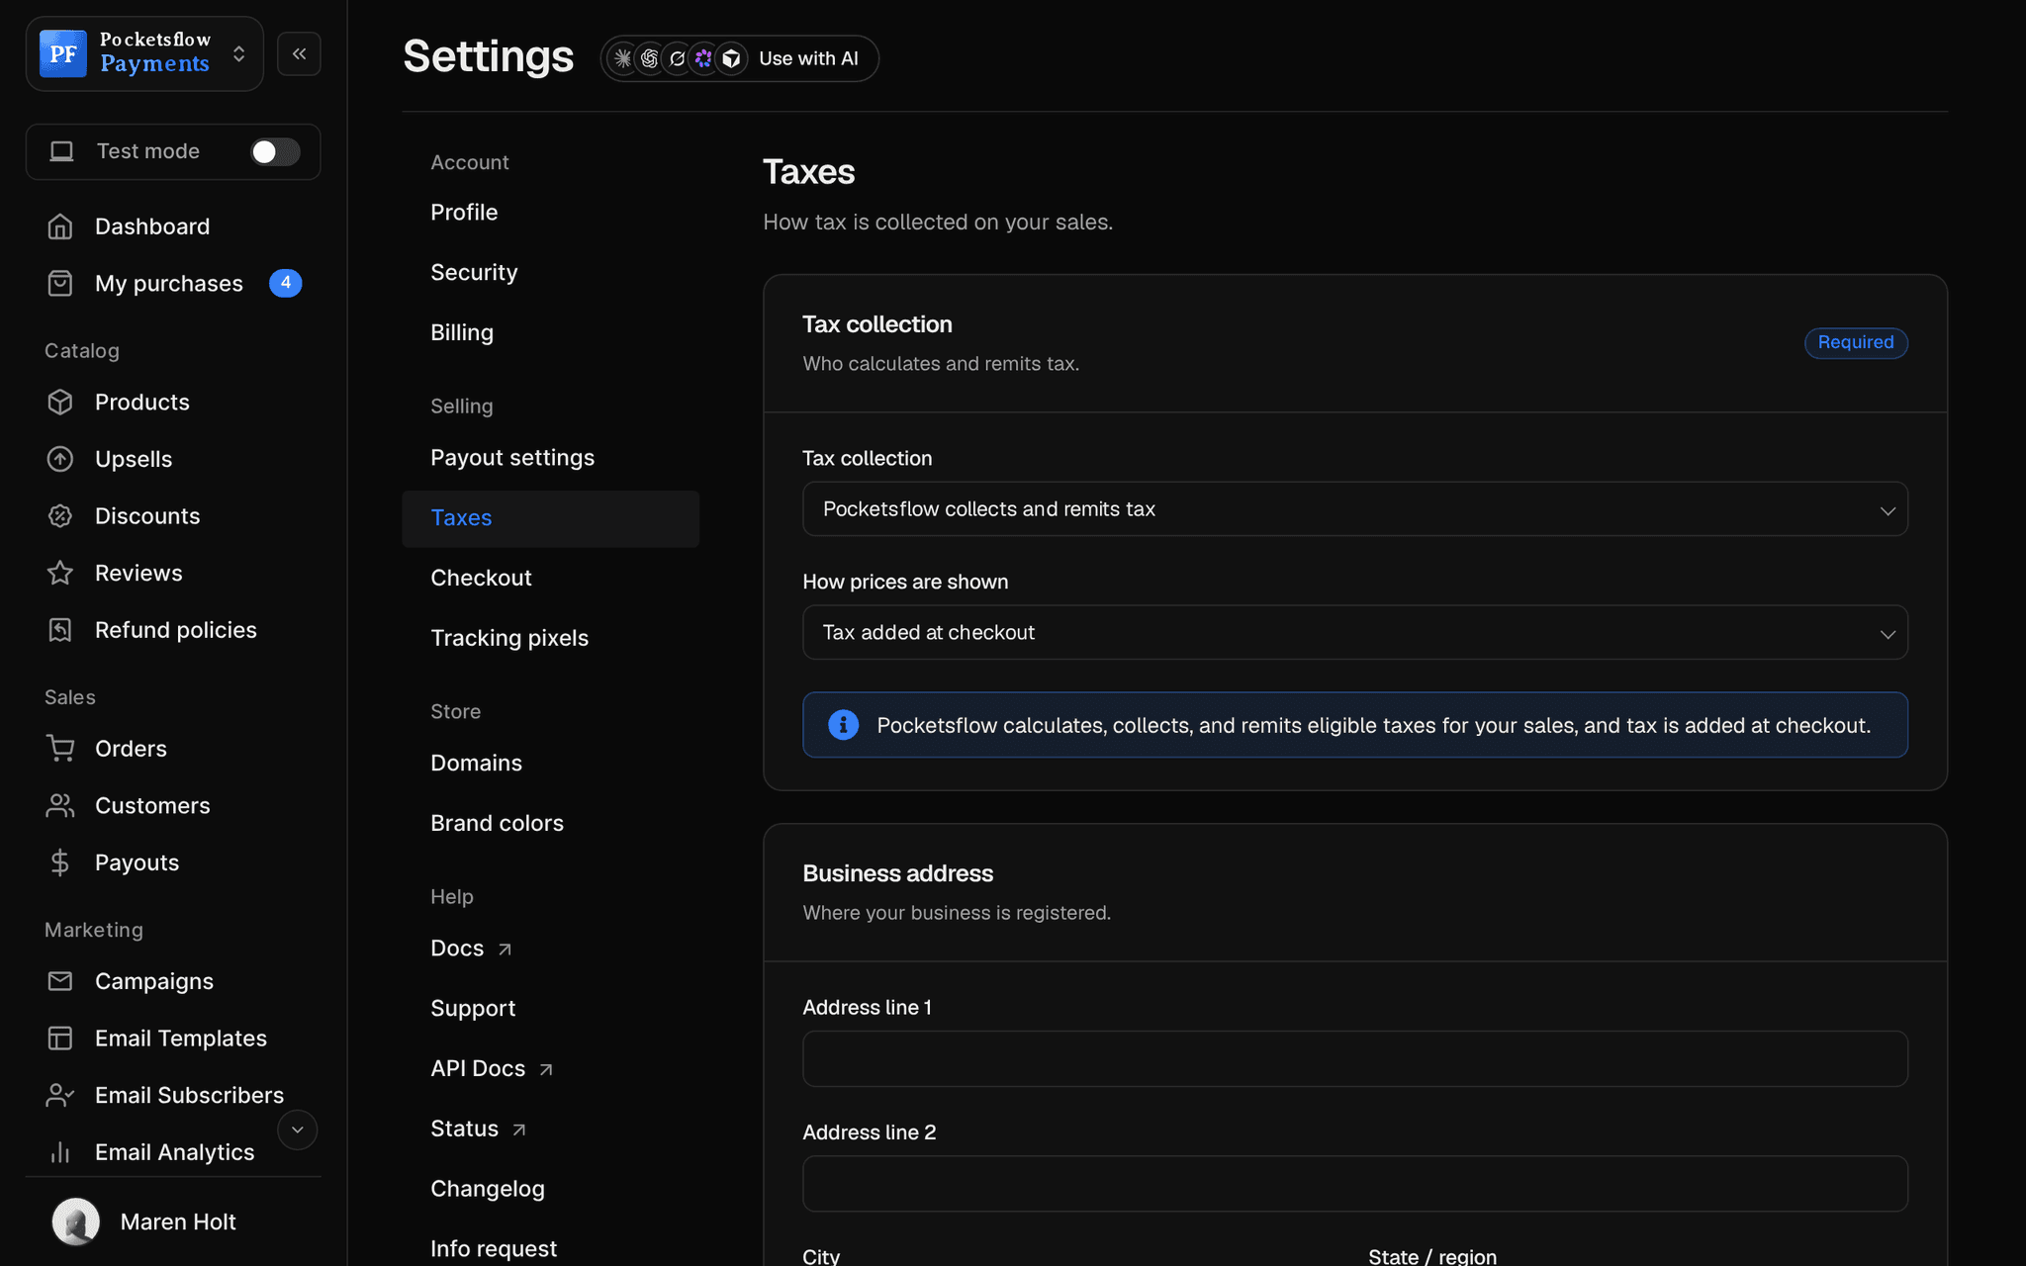This screenshot has width=2026, height=1266.
Task: Click the Upsells arrow-circle icon
Action: click(60, 459)
